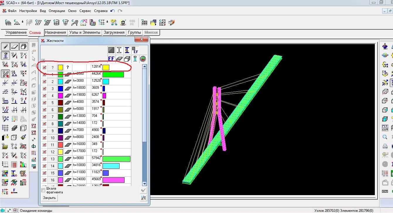Viewport: 393px width, 213px height.
Task: Select the solid elements filter icon
Action: [x=24, y=47]
